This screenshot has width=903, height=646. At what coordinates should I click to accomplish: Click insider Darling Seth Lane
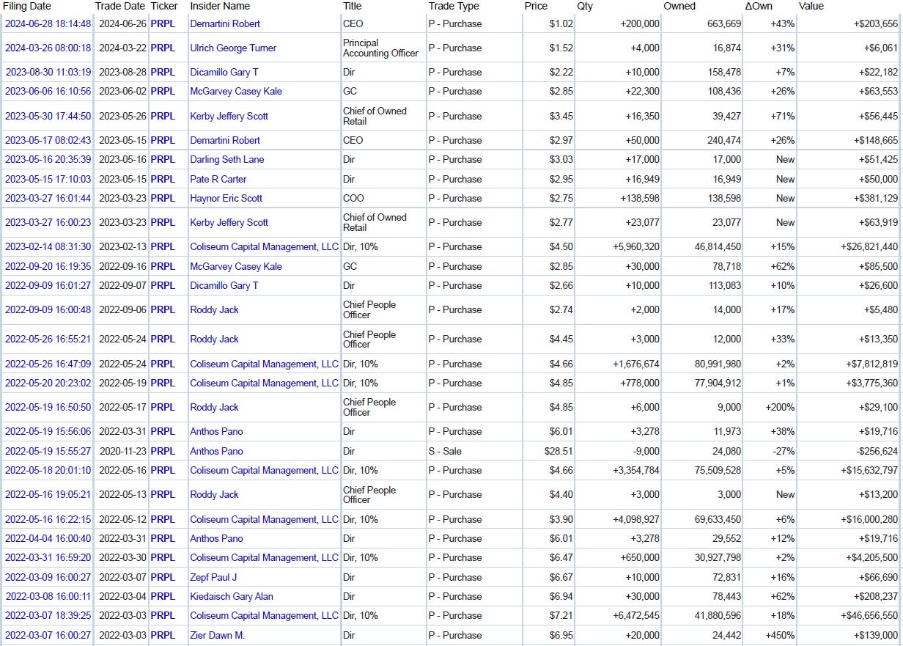click(x=227, y=159)
